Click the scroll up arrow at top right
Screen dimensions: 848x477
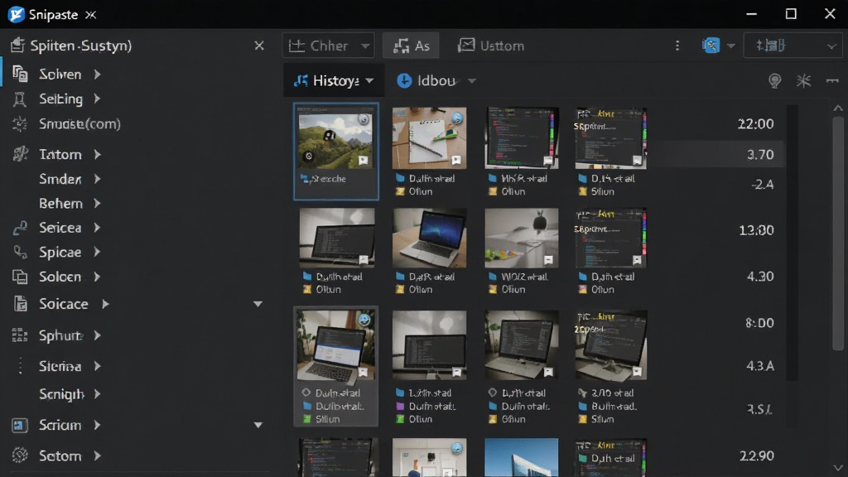pos(838,108)
